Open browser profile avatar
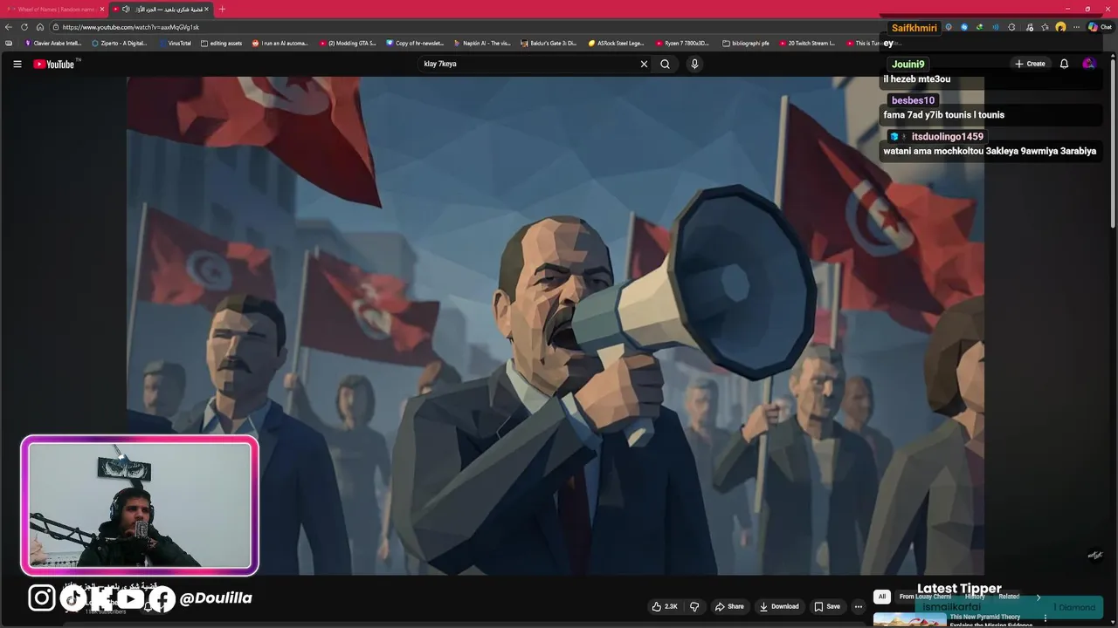 click(x=1060, y=27)
